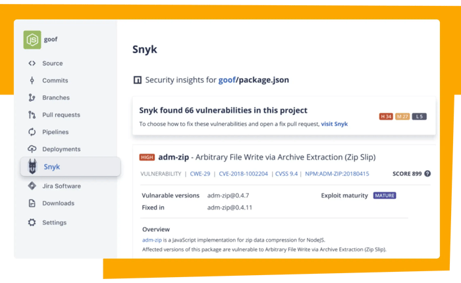
Task: Click the H 34 high severity badge
Action: (x=386, y=116)
